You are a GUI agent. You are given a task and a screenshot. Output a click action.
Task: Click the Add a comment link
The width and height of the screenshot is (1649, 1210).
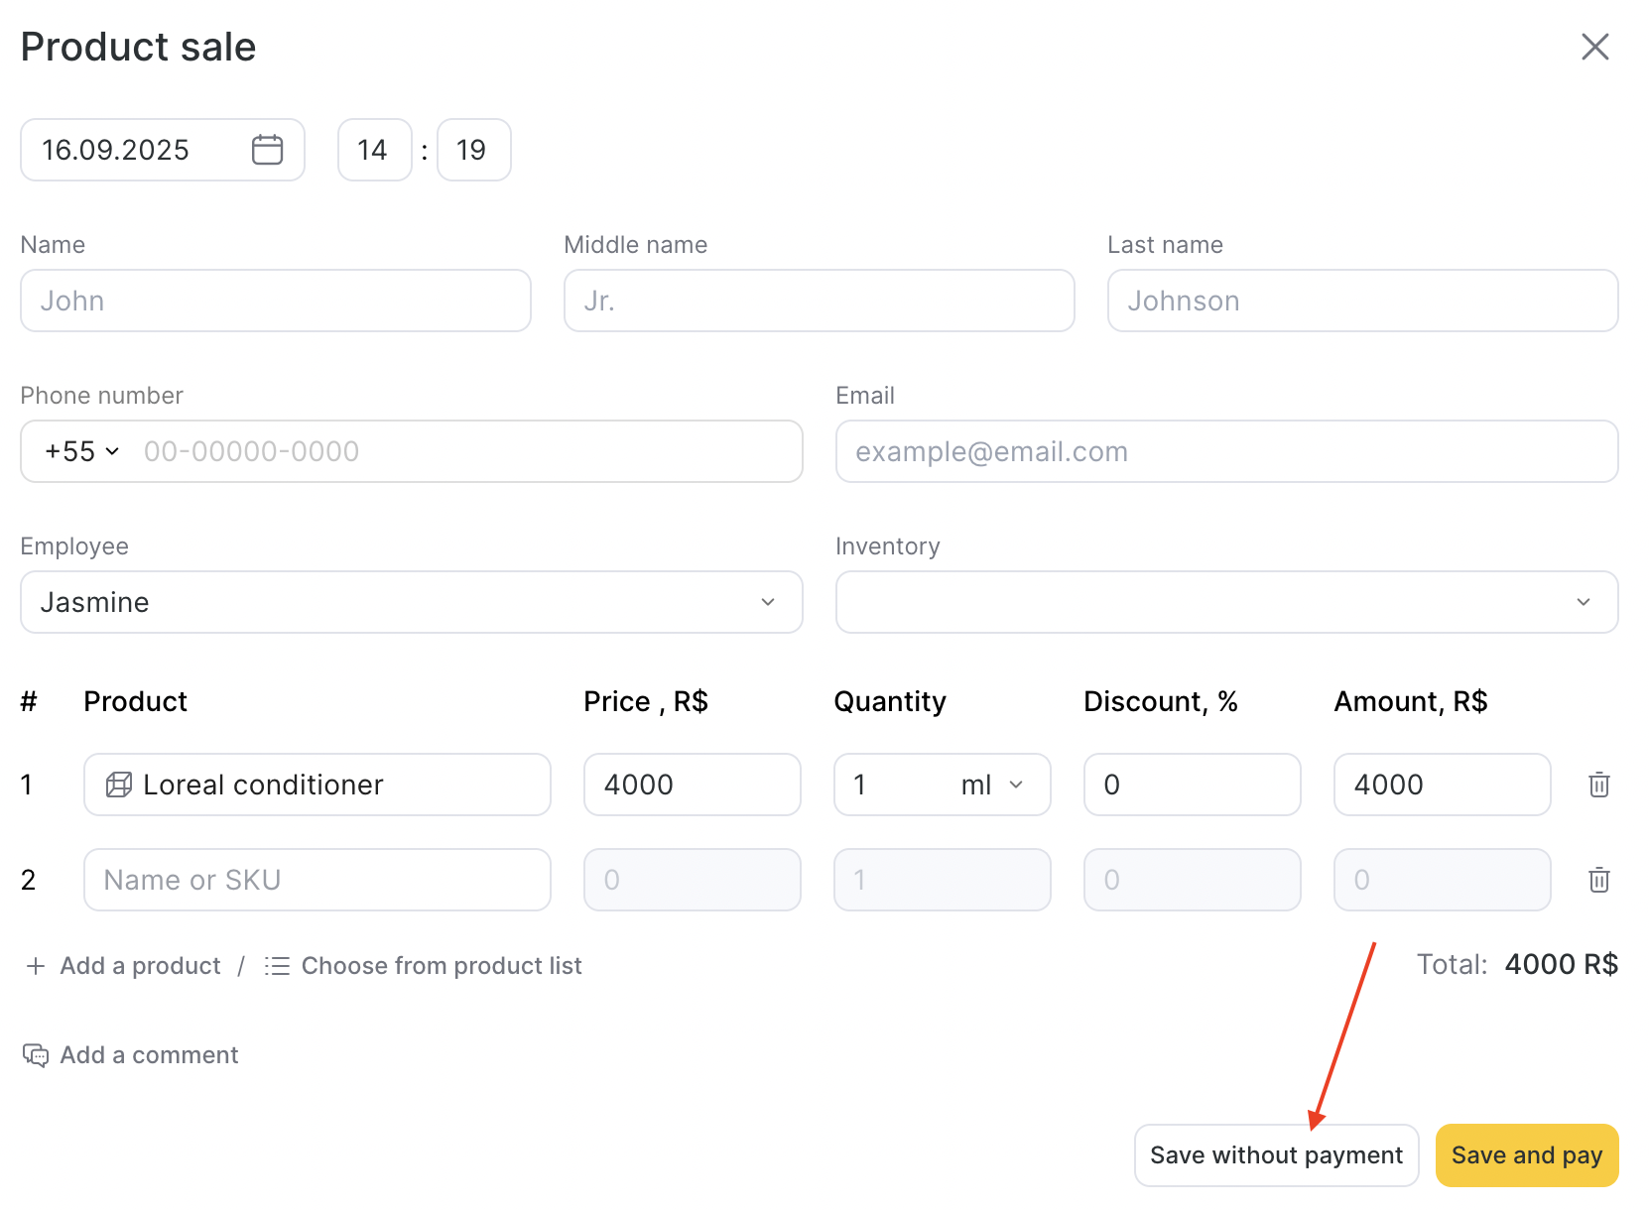149,1055
